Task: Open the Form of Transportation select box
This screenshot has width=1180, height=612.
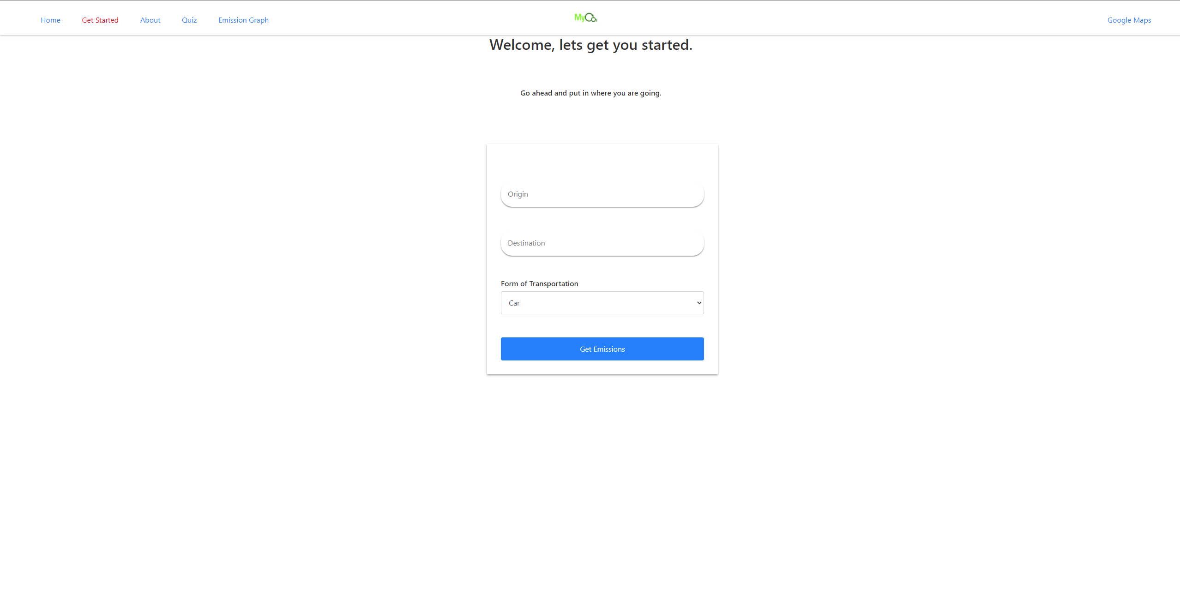Action: (602, 303)
